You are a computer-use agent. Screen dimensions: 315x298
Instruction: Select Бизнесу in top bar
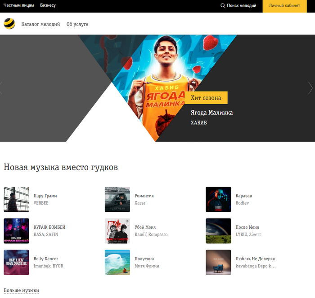[48, 5]
